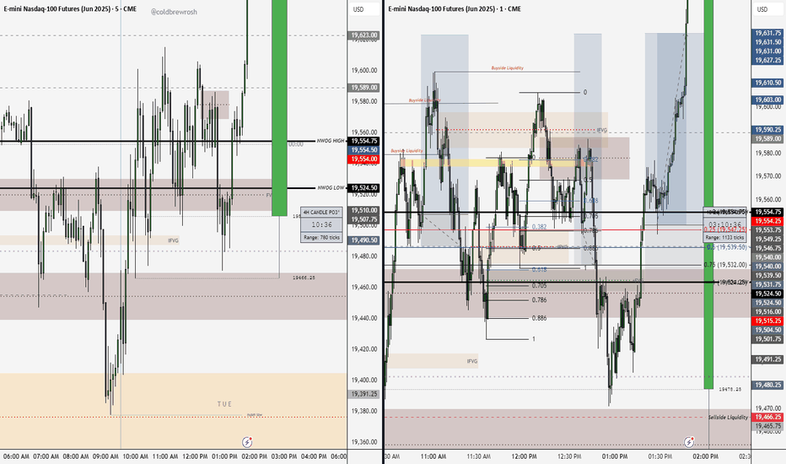Click 11:00 AM on the 1-minute chart time axis
The image size is (786, 464).
(x=433, y=456)
